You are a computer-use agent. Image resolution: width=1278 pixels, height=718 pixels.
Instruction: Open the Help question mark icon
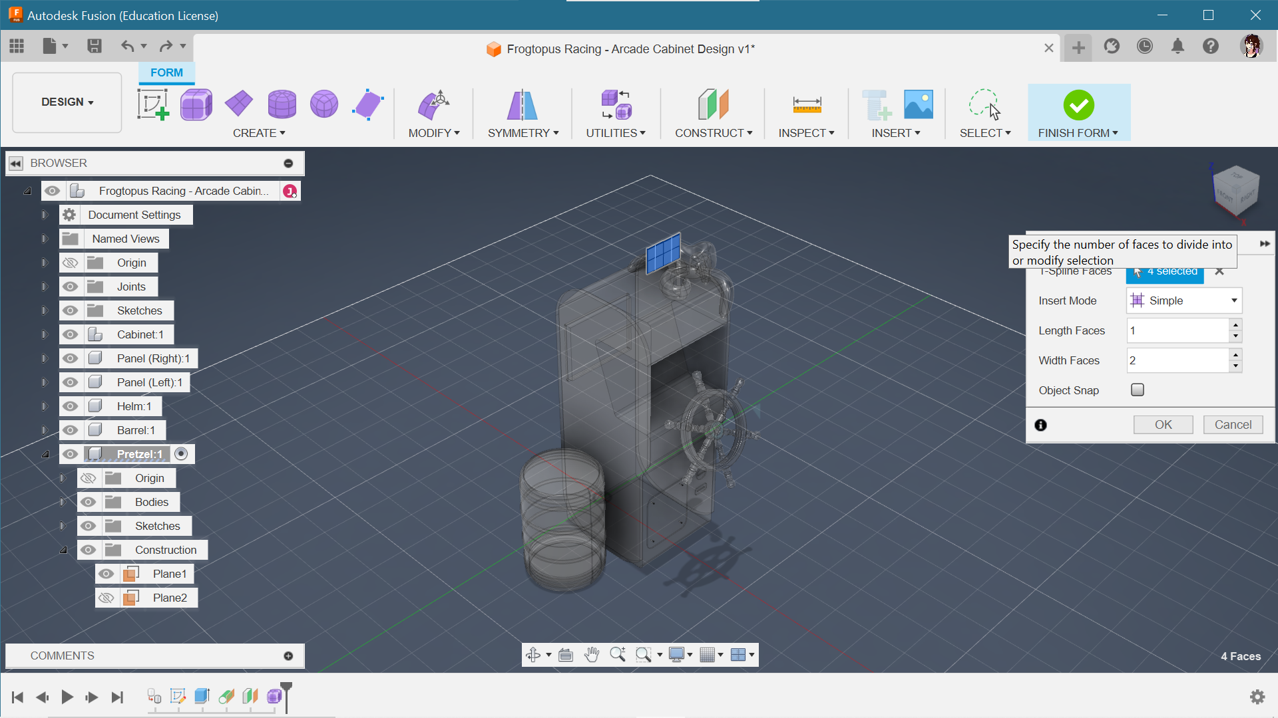[x=1211, y=46]
